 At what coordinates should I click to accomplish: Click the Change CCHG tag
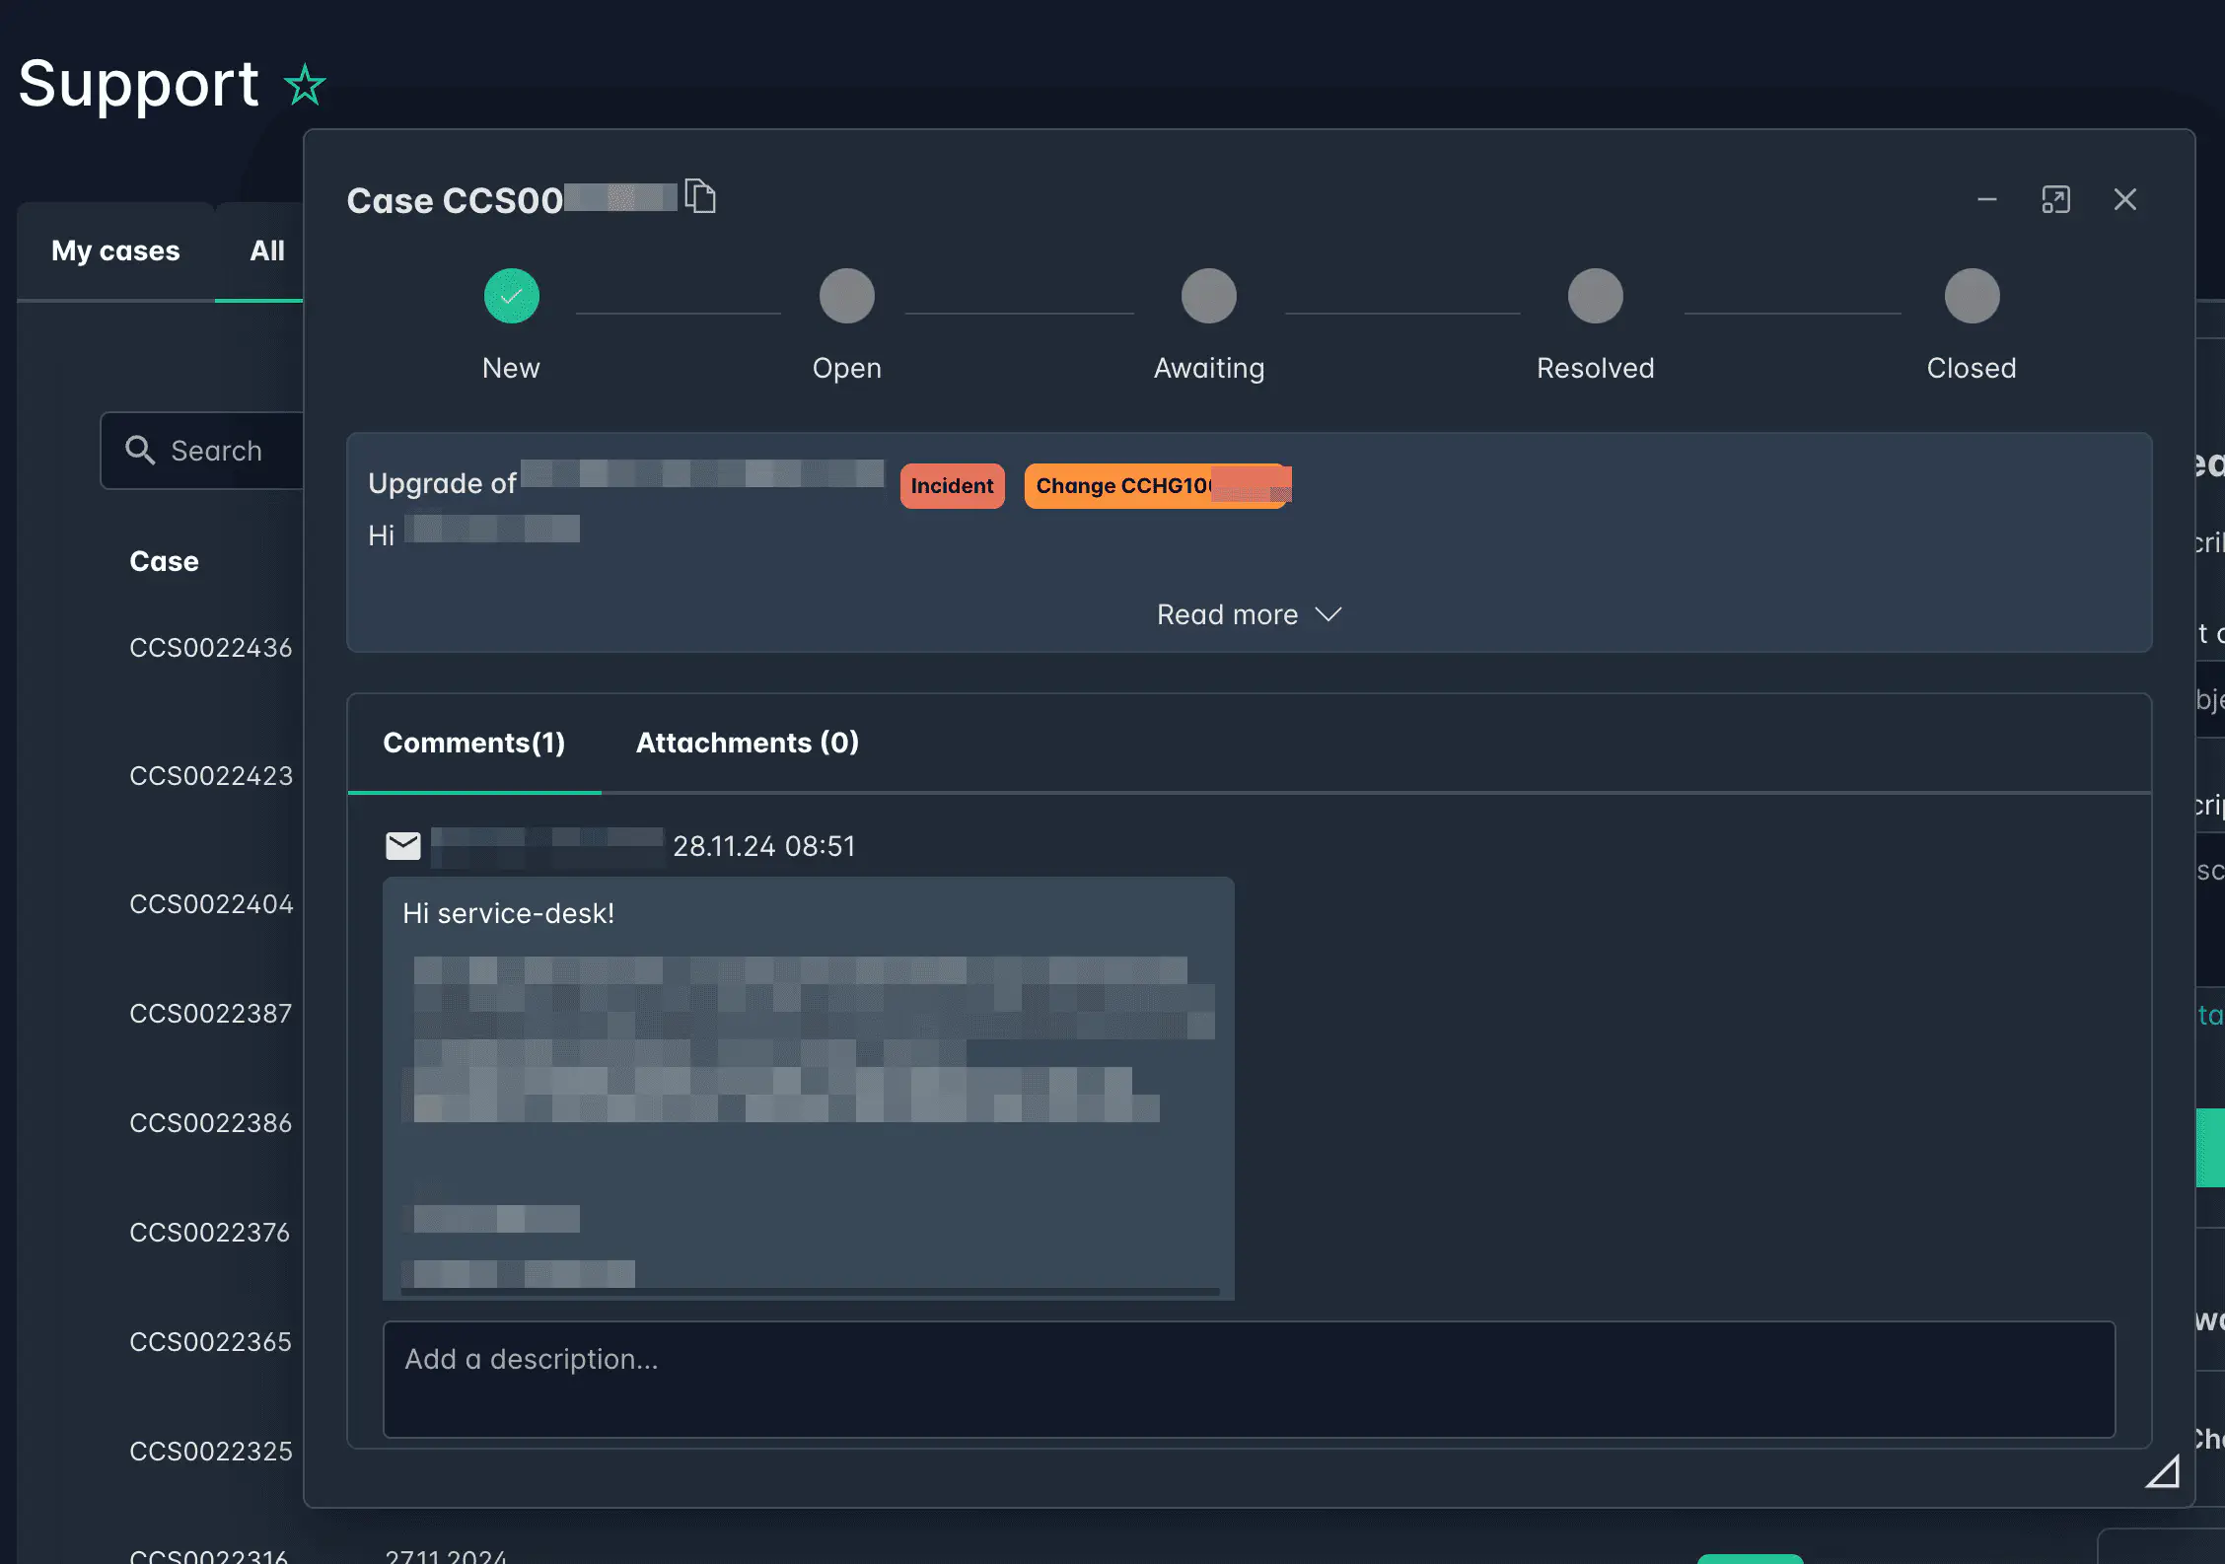(1156, 486)
